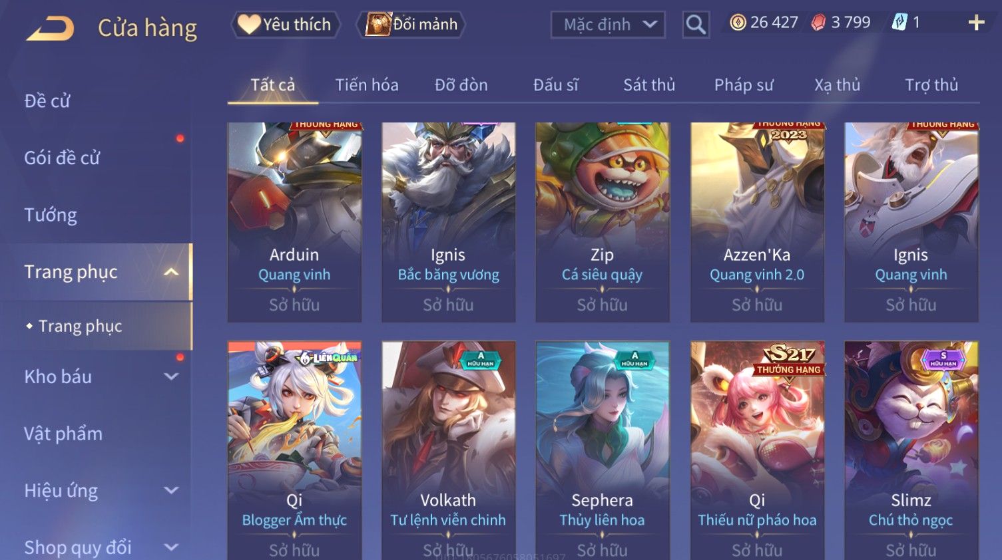Click the gold coin balance icon
Image resolution: width=1002 pixels, height=560 pixels.
(x=738, y=23)
